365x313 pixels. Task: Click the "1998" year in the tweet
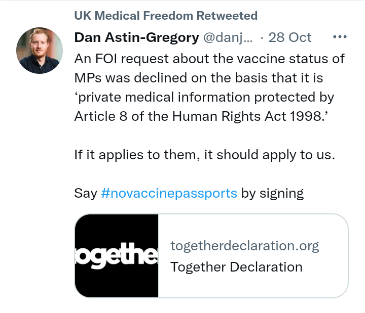click(x=306, y=116)
